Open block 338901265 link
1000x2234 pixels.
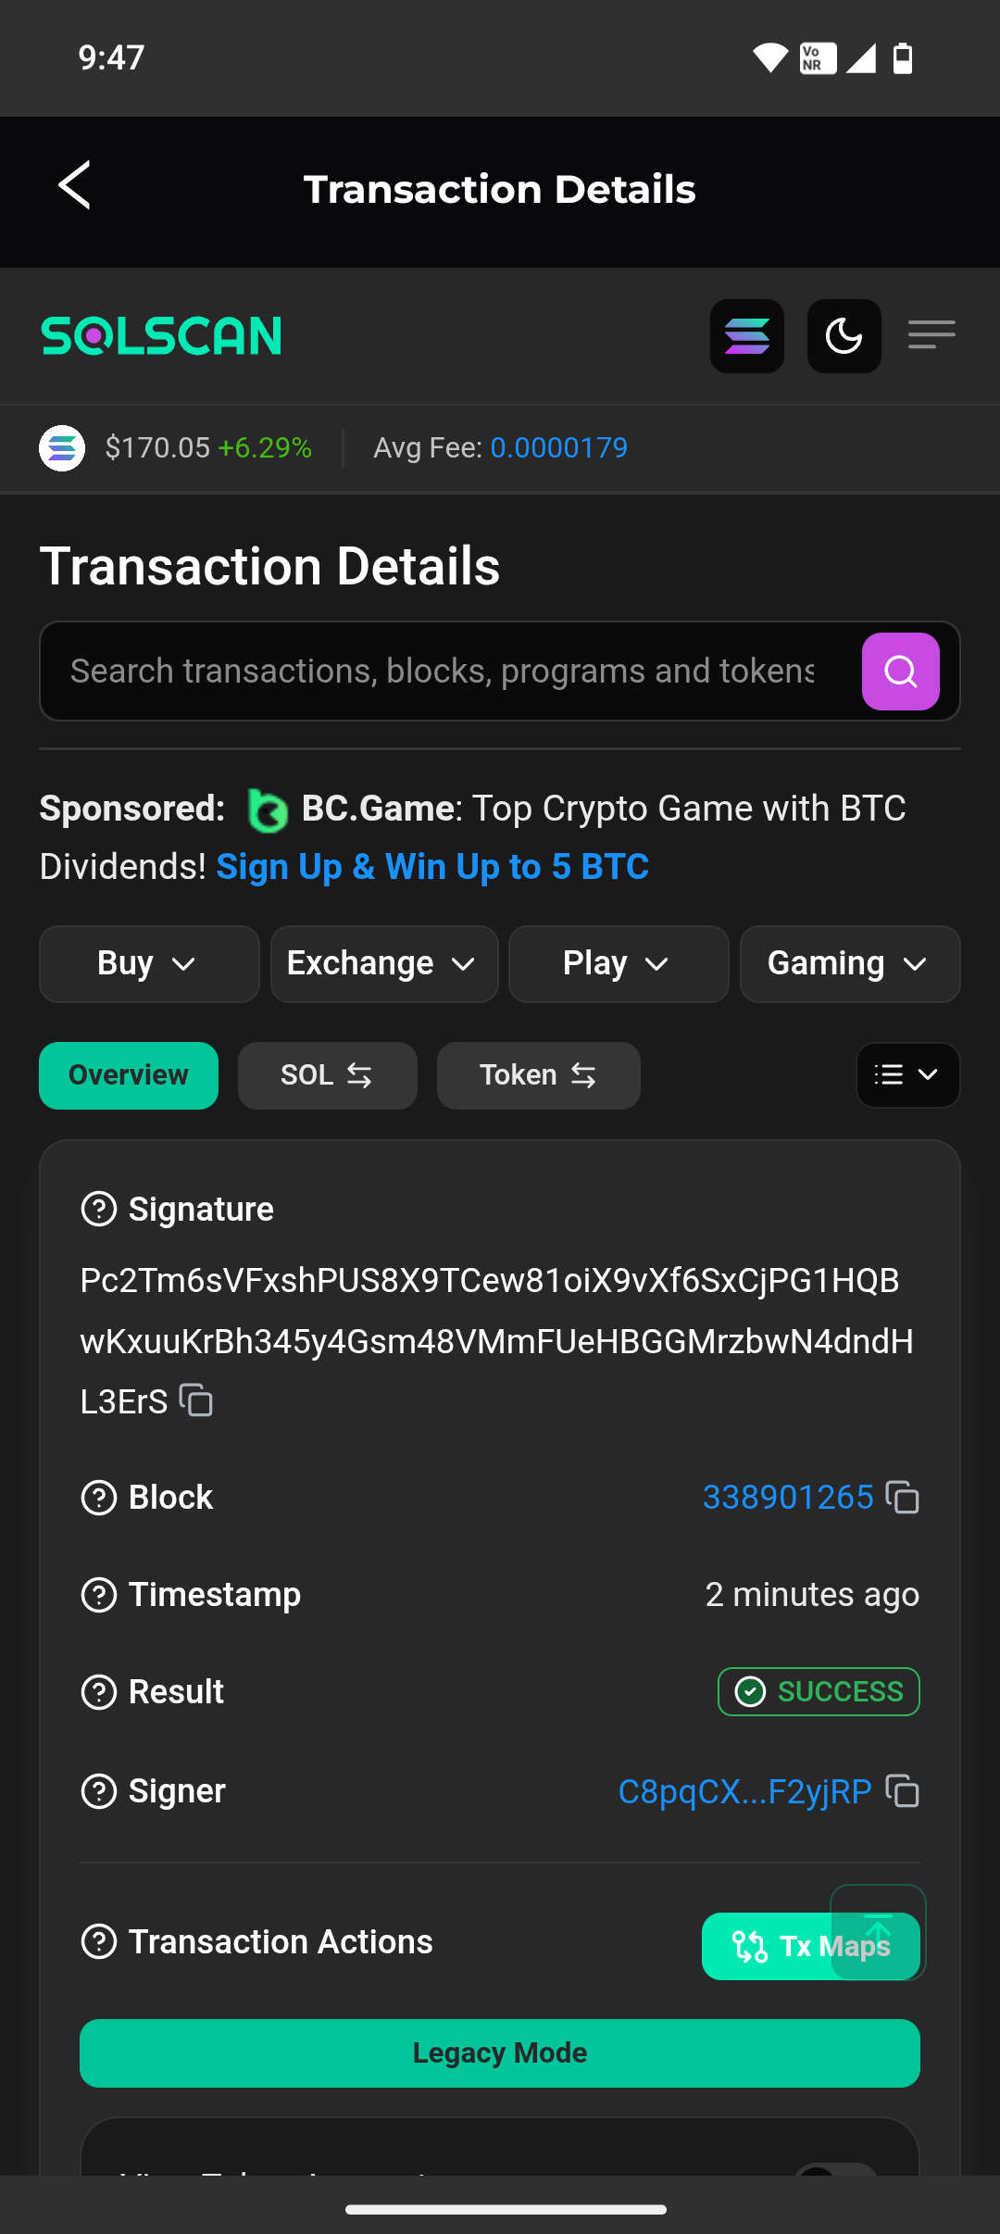[x=788, y=1498]
